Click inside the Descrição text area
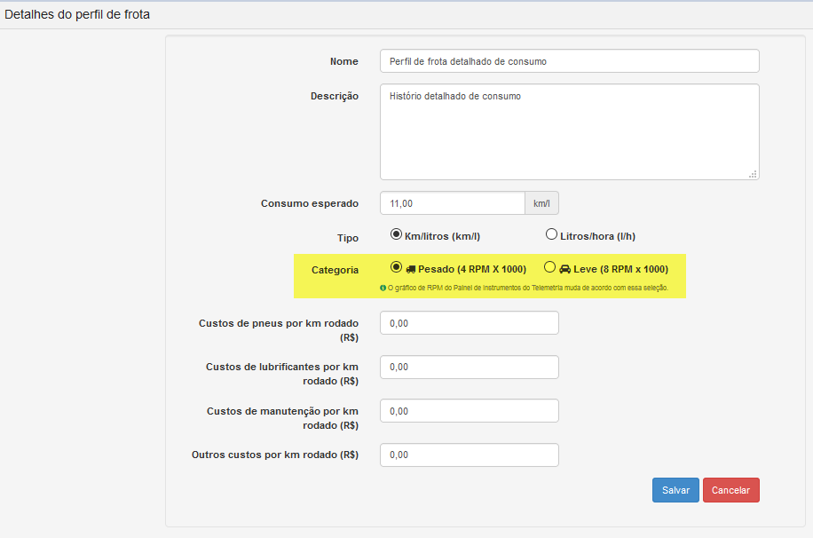The height and width of the screenshot is (538, 813). (569, 131)
